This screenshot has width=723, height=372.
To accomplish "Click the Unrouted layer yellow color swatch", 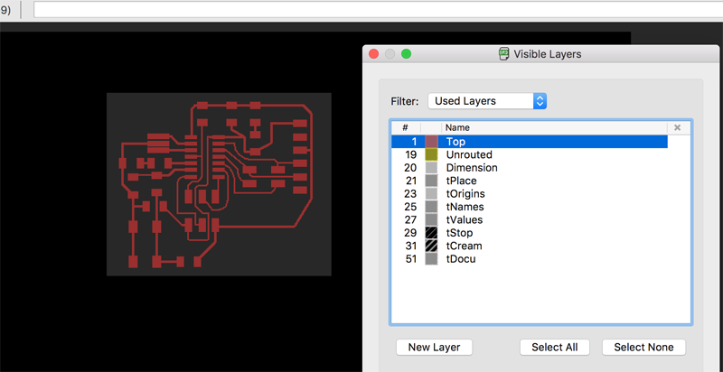I will [x=431, y=154].
